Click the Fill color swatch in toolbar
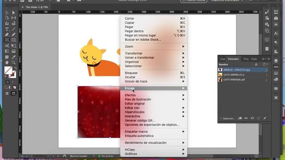285x160 pixels. click(x=8, y=70)
